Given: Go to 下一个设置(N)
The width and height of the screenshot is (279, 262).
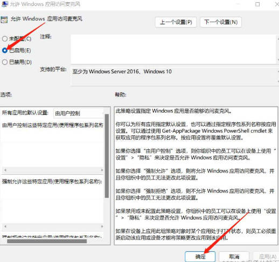Looking at the screenshot, I should [221, 22].
